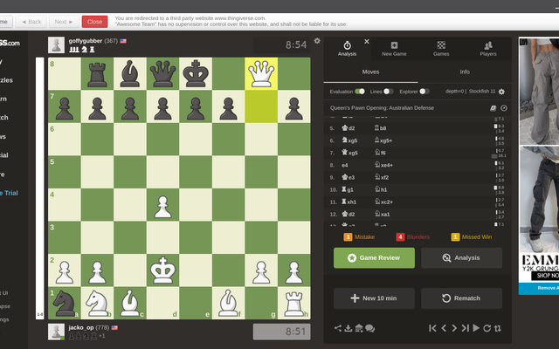Jump to black's move 5 b8
This screenshot has width=559, height=349.
[x=380, y=128]
